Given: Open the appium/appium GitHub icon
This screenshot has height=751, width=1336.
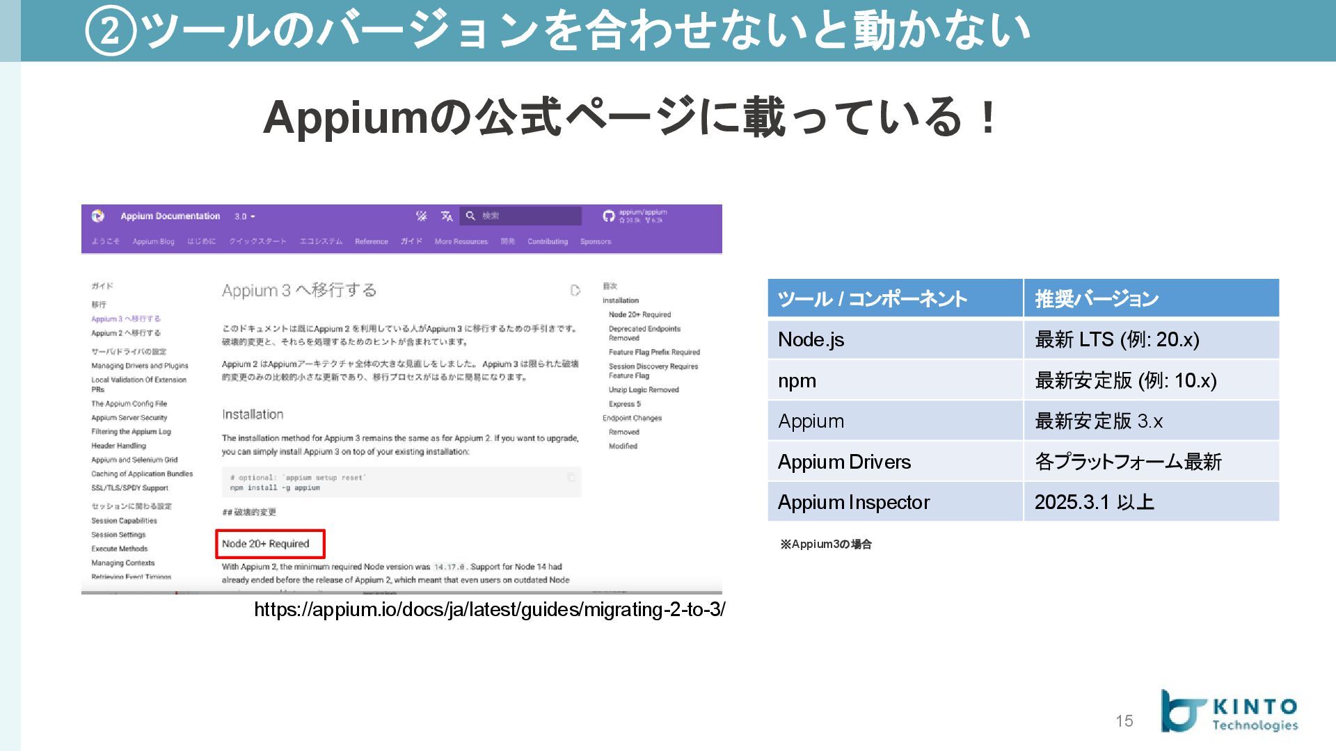Looking at the screenshot, I should [x=609, y=216].
